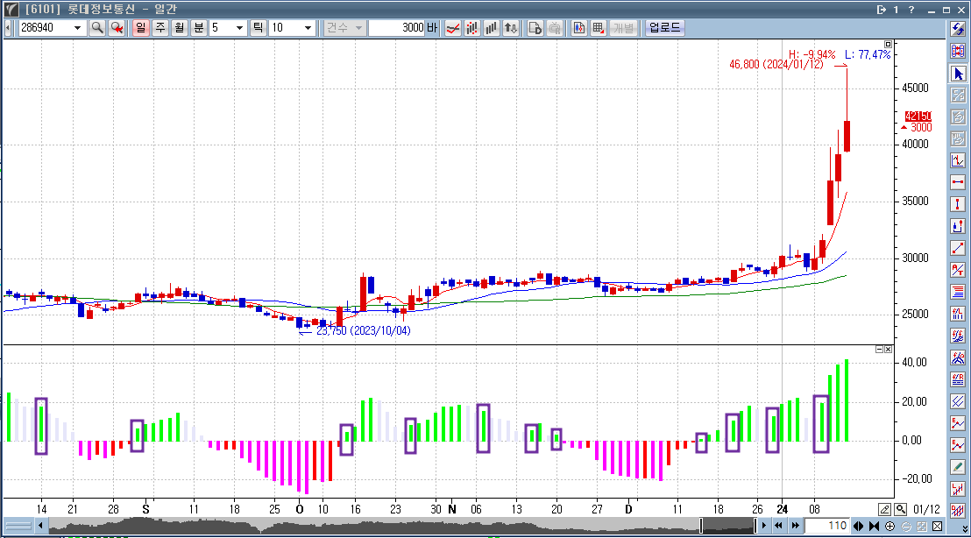
Task: Click the 업로드 upload button
Action: pyautogui.click(x=663, y=27)
